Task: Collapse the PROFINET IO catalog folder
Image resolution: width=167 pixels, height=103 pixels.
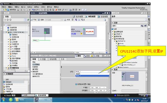Action: (115, 41)
